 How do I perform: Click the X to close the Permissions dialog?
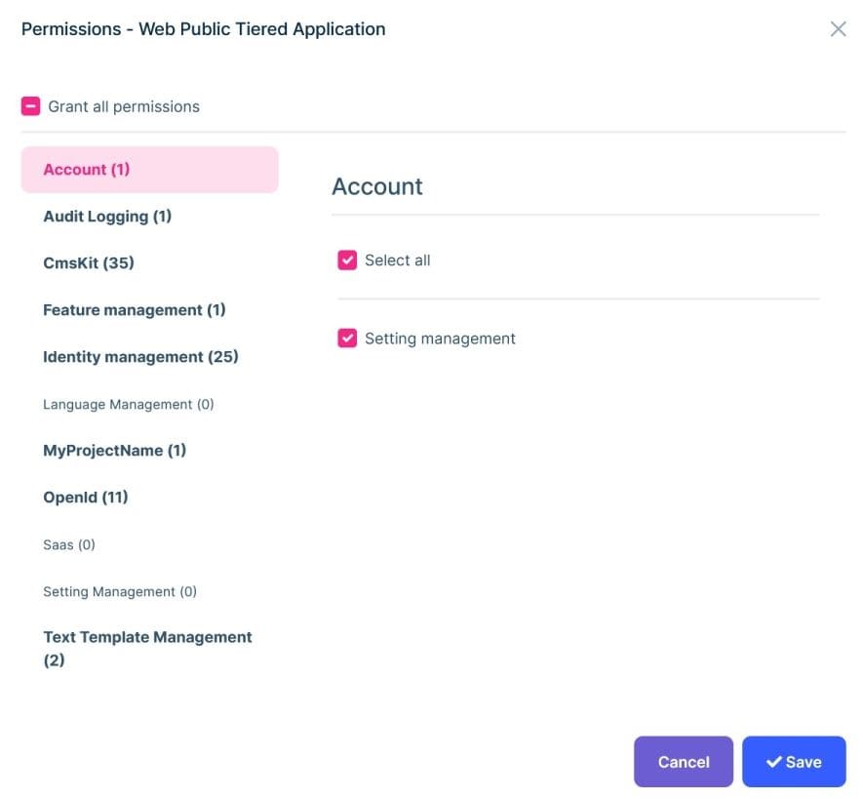coord(838,28)
